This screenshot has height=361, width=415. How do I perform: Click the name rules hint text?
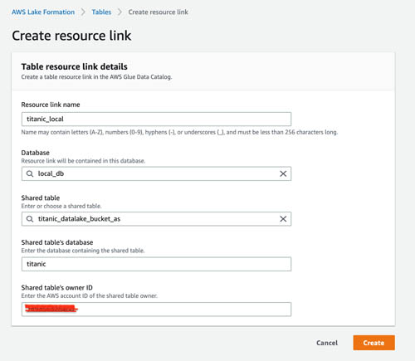tap(179, 132)
